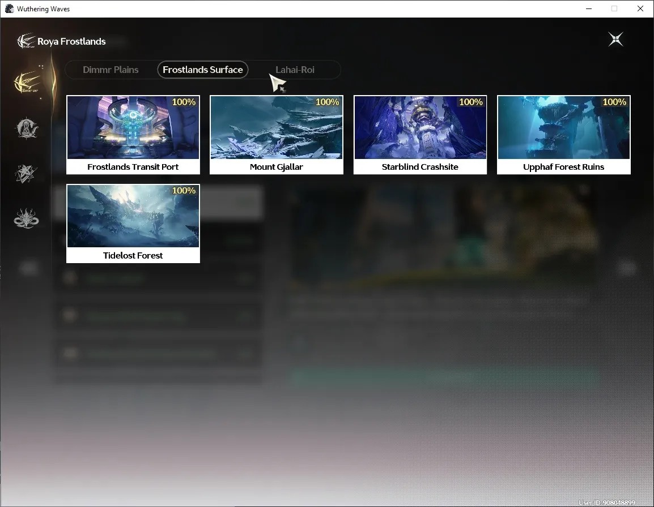Open the Frostlands Transit Port card
654x507 pixels.
pos(133,135)
